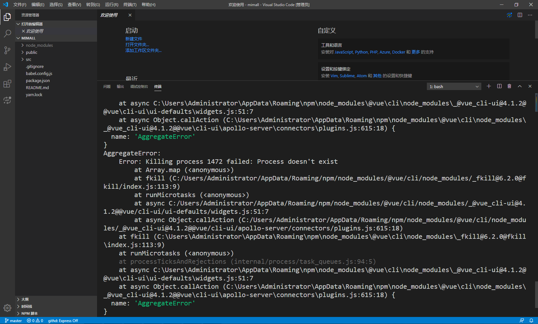The width and height of the screenshot is (538, 324).
Task: Open the 选择(S) menu
Action: click(56, 4)
